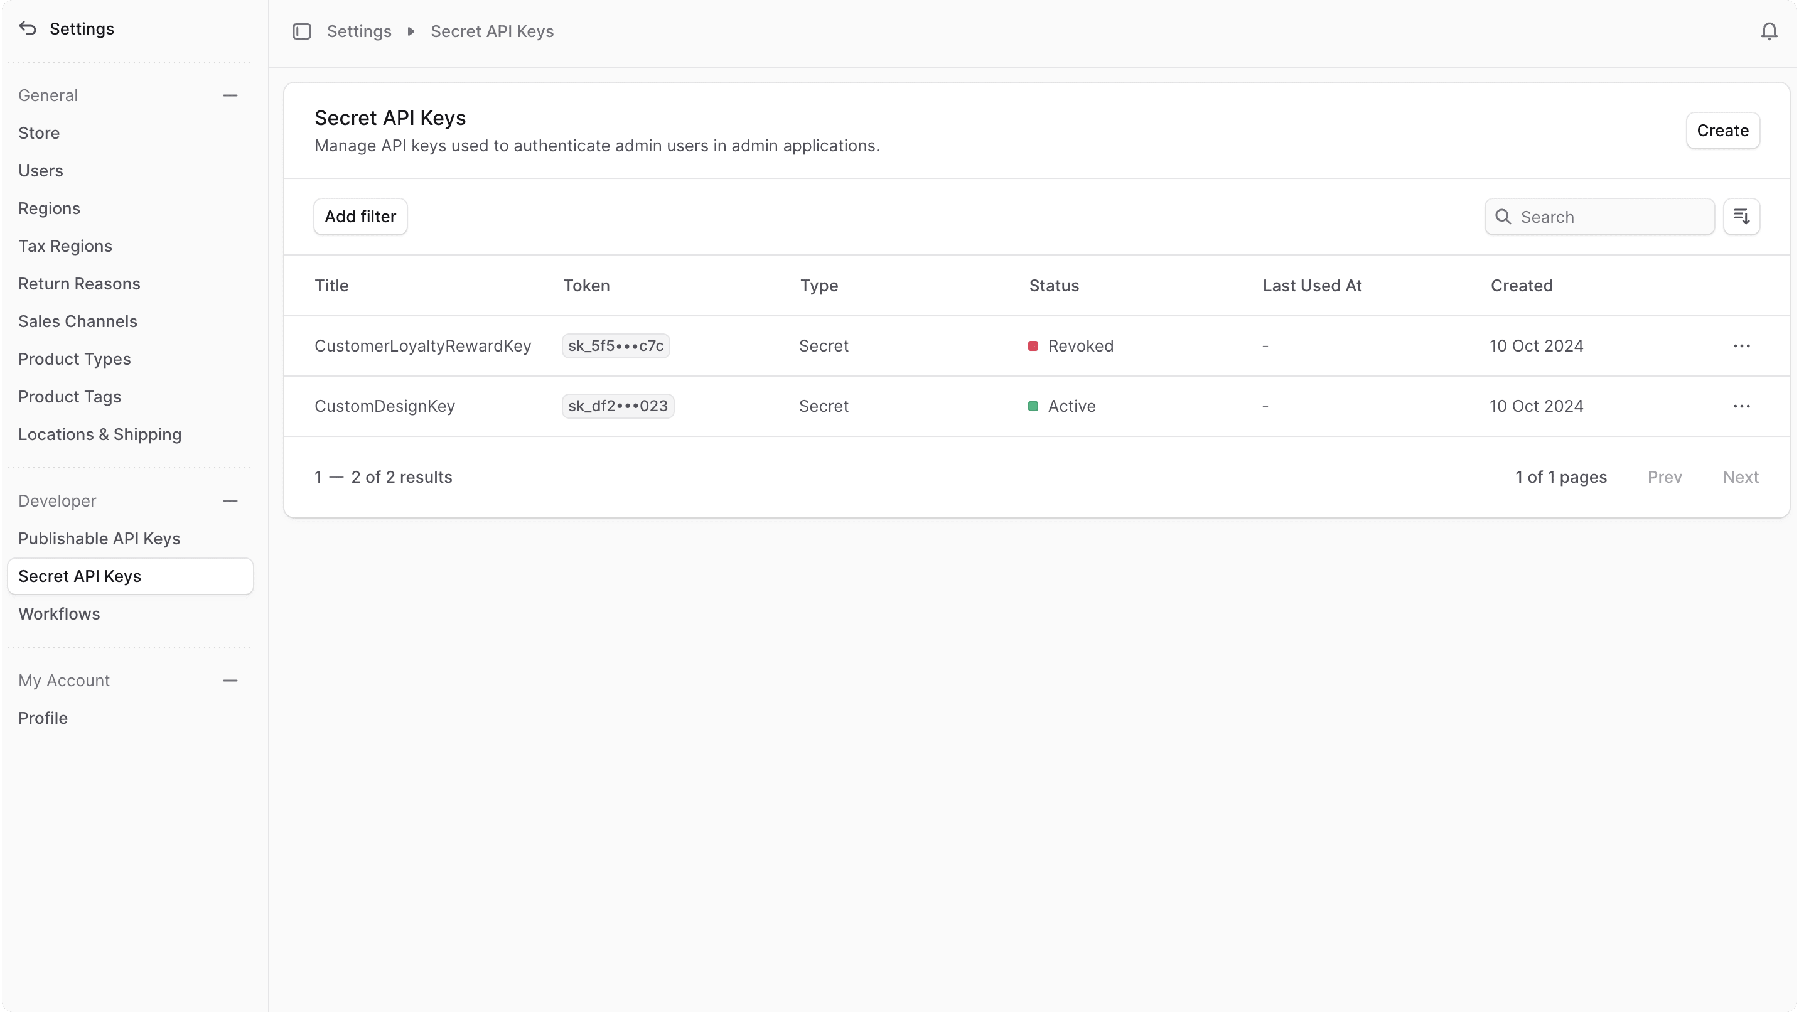
Task: Collapse the Developer section
Action: pos(230,501)
